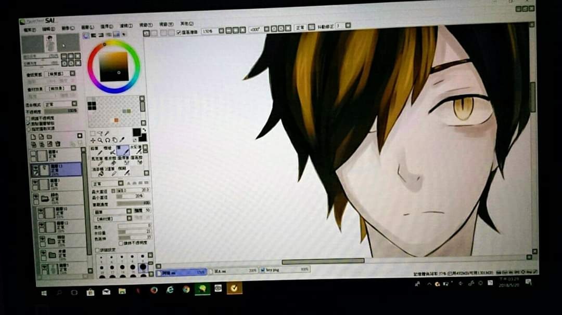The height and width of the screenshot is (315, 562).
Task: Select the magic wand tool
Action: pyautogui.click(x=107, y=133)
